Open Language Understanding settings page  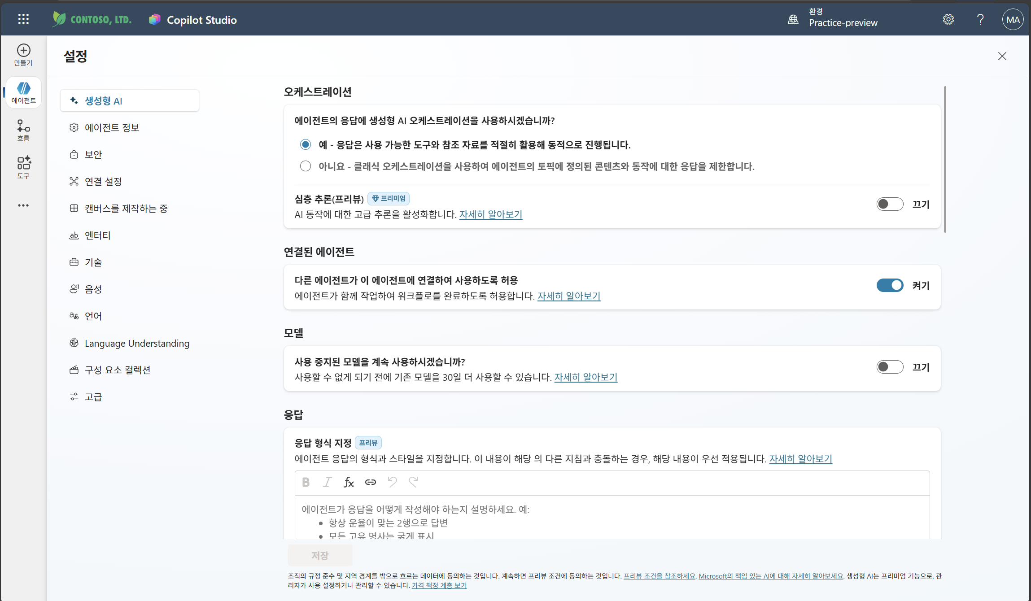pos(129,343)
